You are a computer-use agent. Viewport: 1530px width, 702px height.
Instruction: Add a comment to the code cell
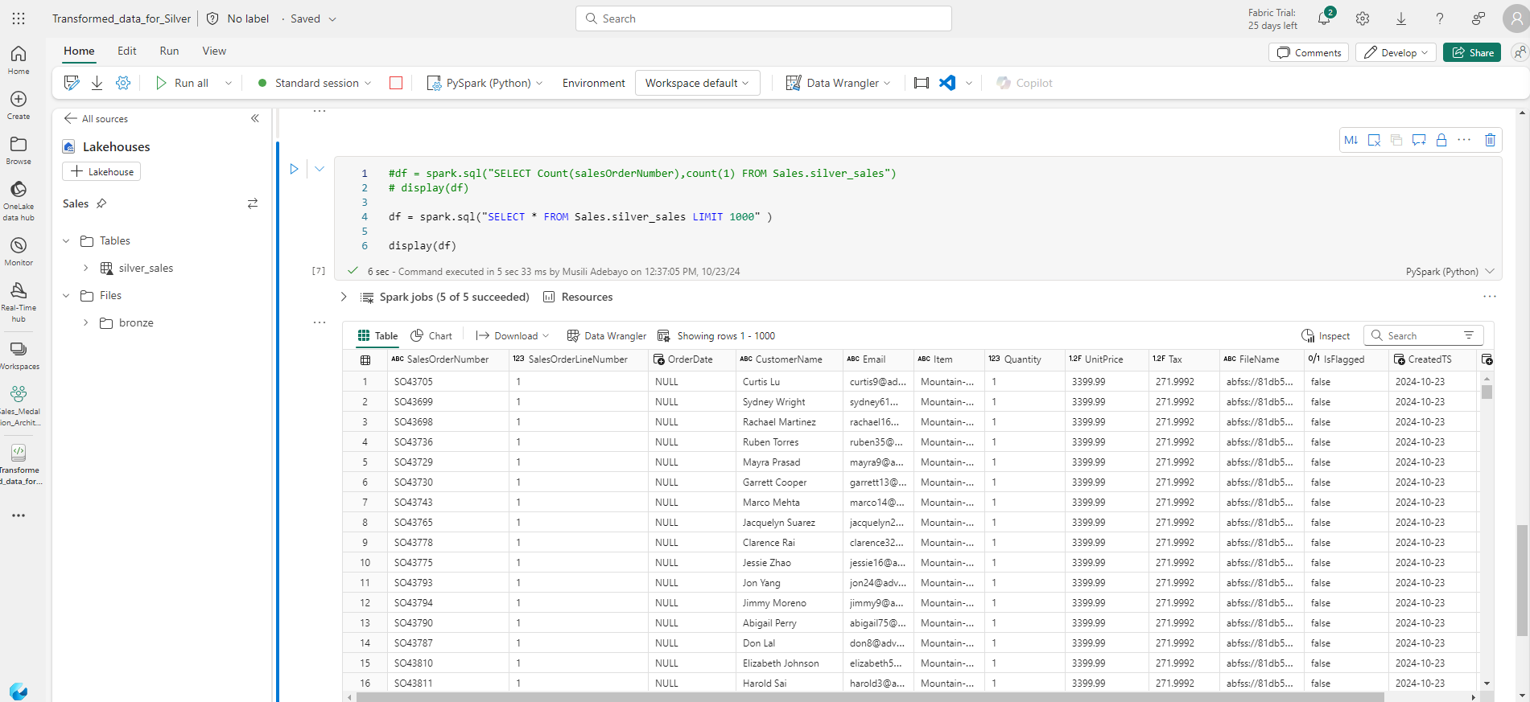coord(1419,140)
